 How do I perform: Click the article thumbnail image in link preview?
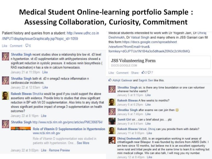tap(21, 129)
